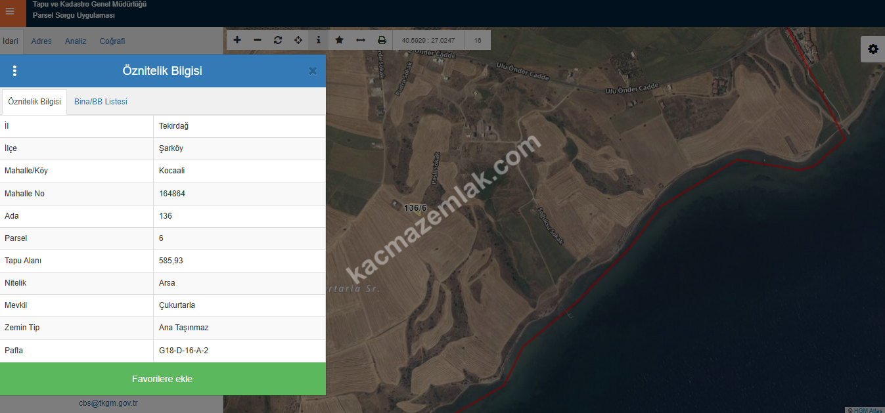885x413 pixels.
Task: Open the three-dot panel options menu
Action: click(x=15, y=71)
